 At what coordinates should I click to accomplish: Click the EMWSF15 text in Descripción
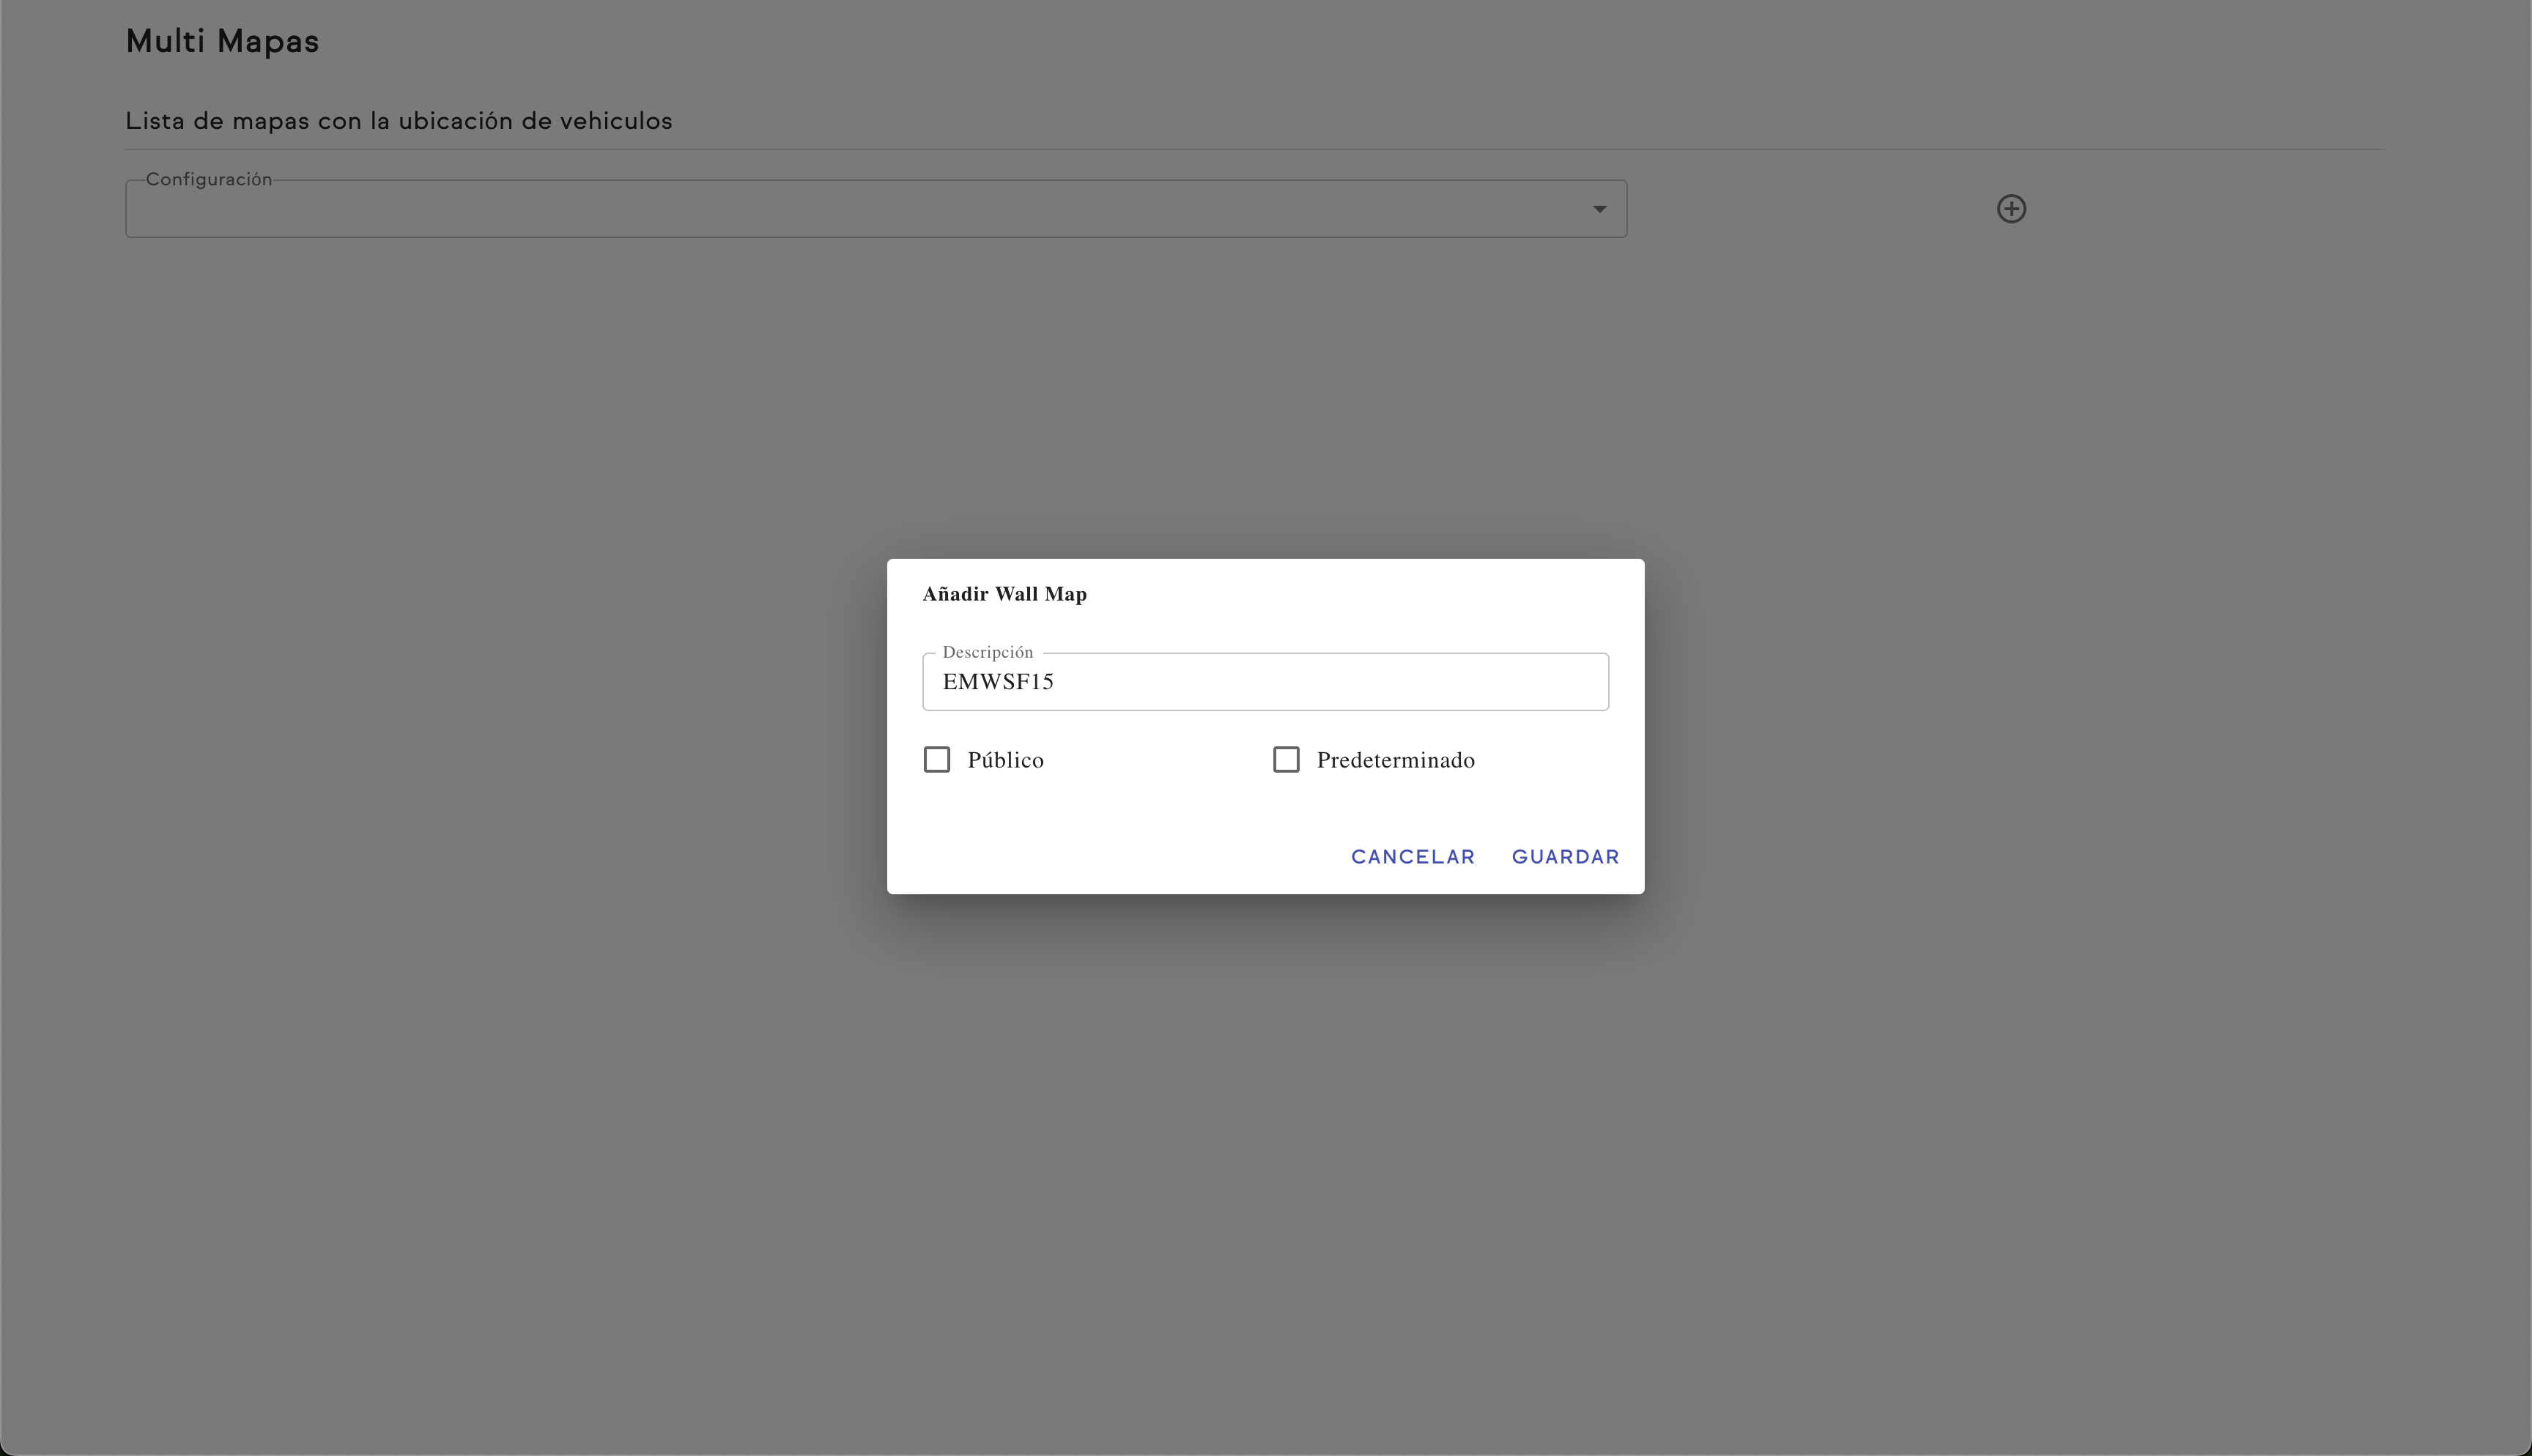(x=998, y=682)
